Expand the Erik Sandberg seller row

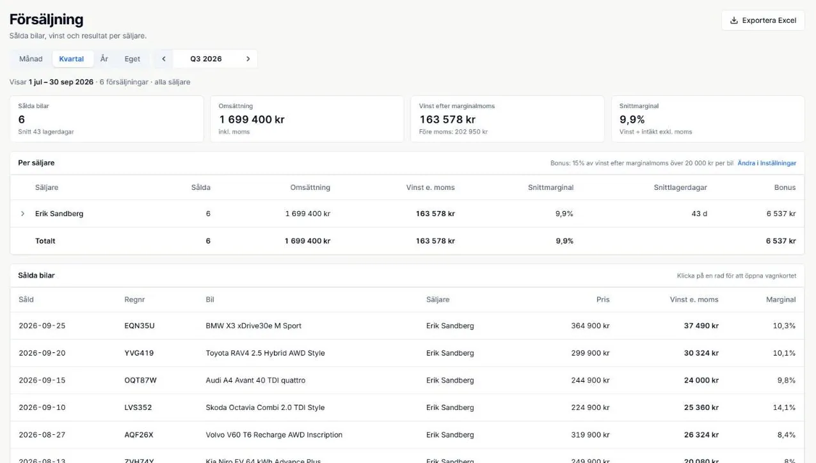coord(23,214)
